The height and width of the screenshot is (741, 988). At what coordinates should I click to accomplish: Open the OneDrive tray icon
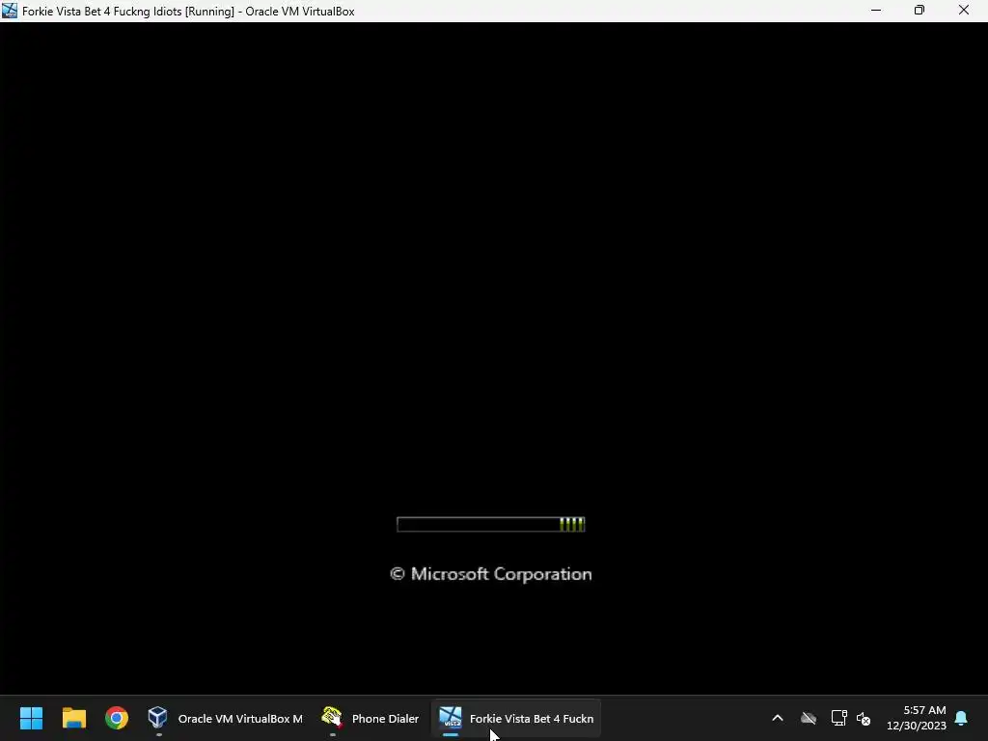[x=809, y=718]
